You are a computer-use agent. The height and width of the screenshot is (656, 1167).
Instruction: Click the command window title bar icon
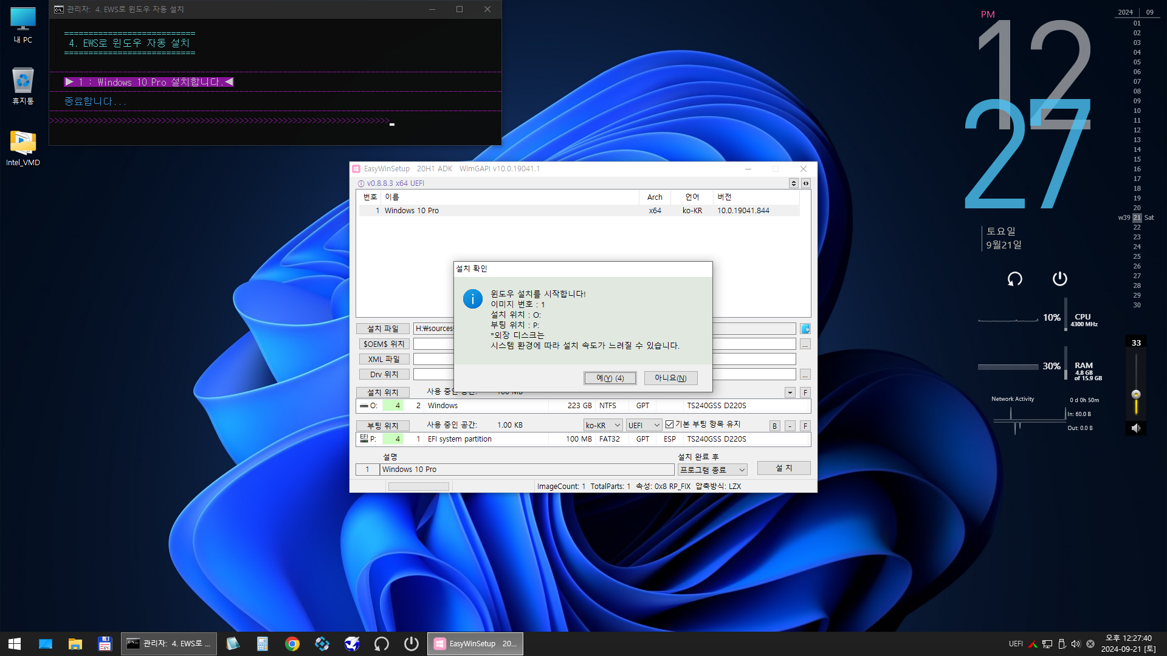tap(58, 9)
